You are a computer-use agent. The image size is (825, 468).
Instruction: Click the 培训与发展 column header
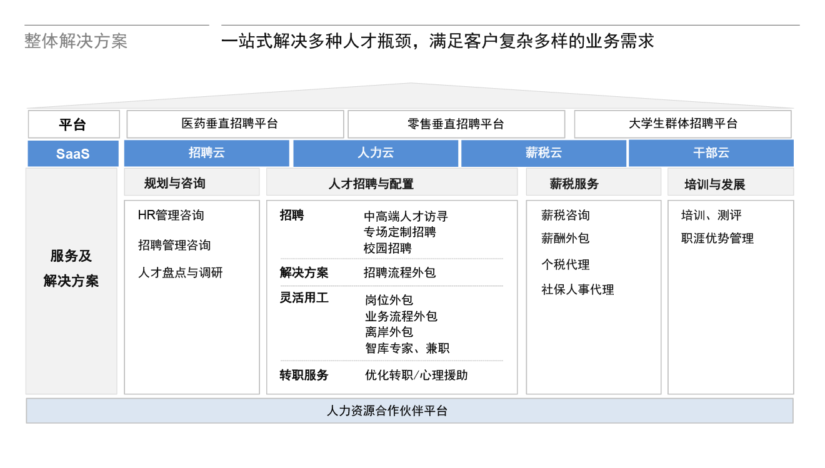click(x=731, y=182)
